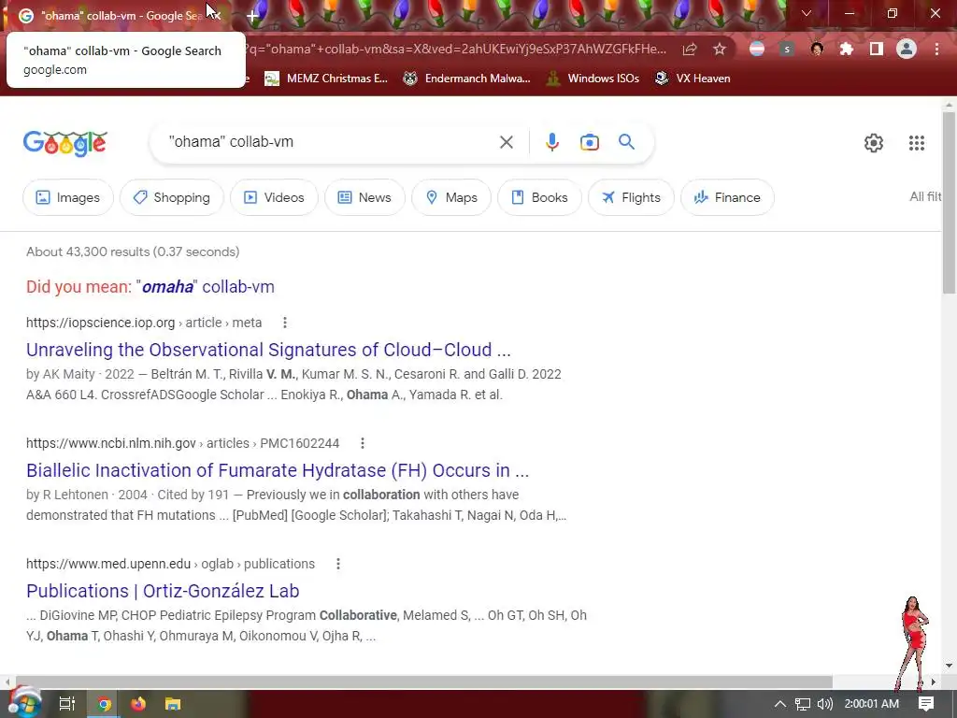Open the Chrome Extensions puzzle icon
This screenshot has height=718, width=957.
(847, 49)
